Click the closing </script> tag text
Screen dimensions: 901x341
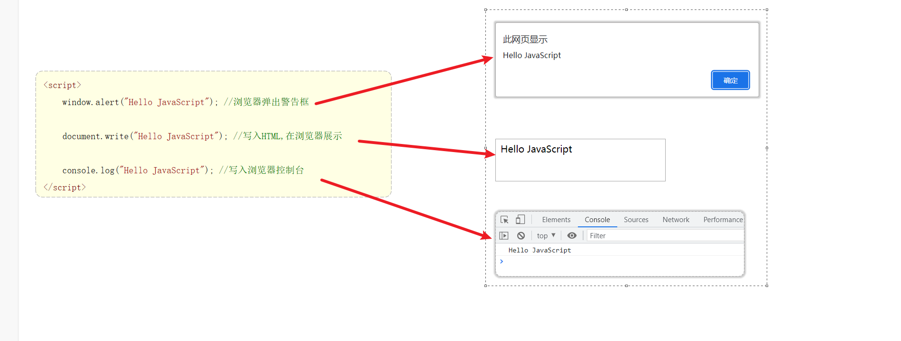pyautogui.click(x=65, y=188)
